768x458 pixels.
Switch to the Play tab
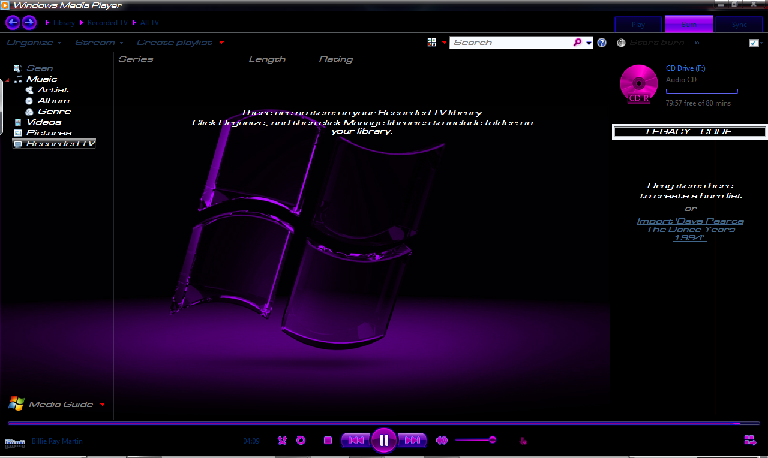point(638,25)
